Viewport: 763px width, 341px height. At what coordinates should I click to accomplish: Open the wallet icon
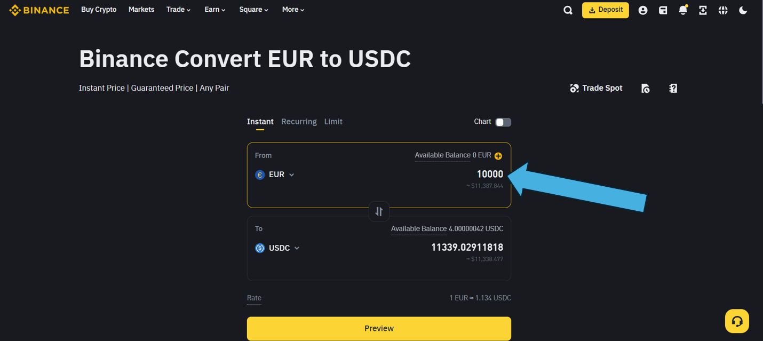point(663,10)
